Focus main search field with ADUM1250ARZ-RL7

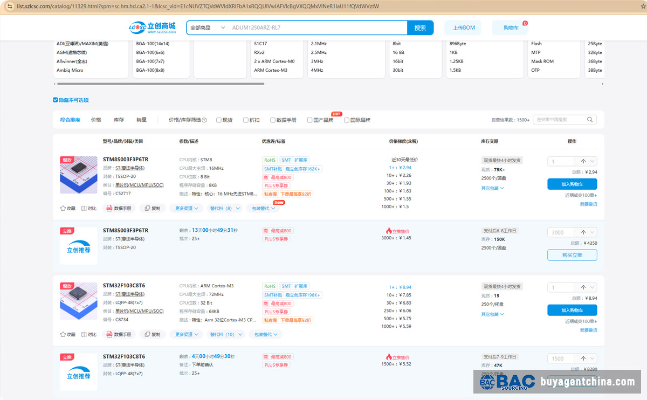[318, 27]
